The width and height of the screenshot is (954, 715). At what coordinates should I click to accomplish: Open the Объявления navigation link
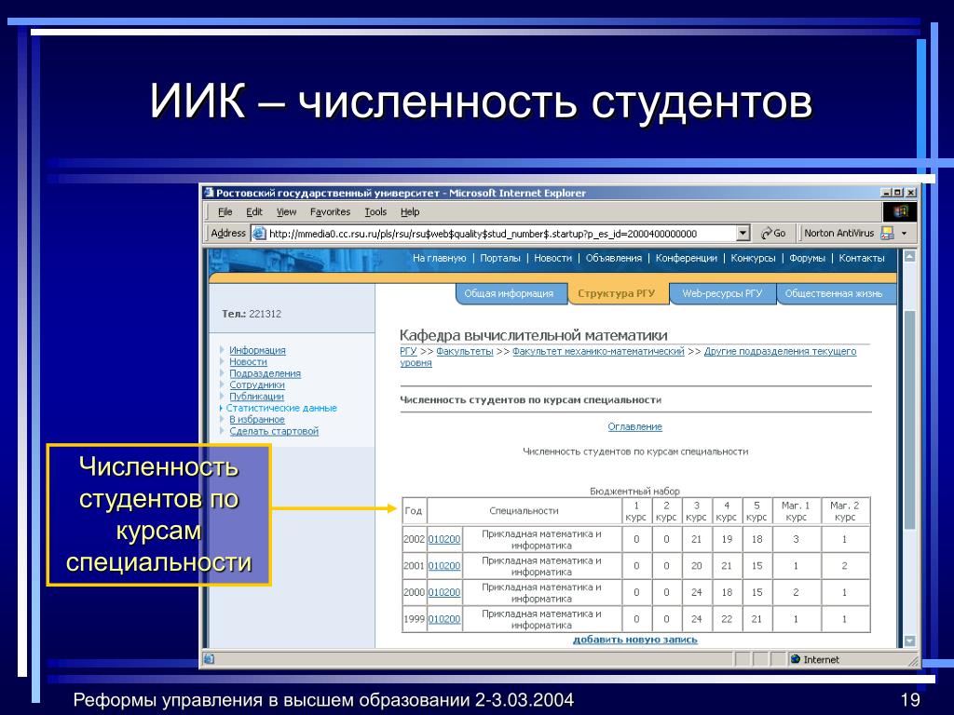click(614, 258)
